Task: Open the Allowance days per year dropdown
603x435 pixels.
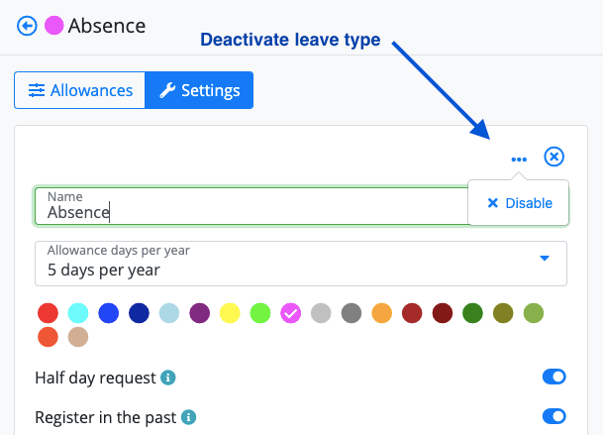Action: pos(301,264)
